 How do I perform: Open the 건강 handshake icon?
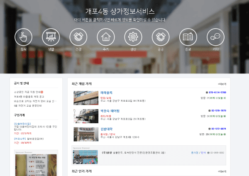pos(78,37)
